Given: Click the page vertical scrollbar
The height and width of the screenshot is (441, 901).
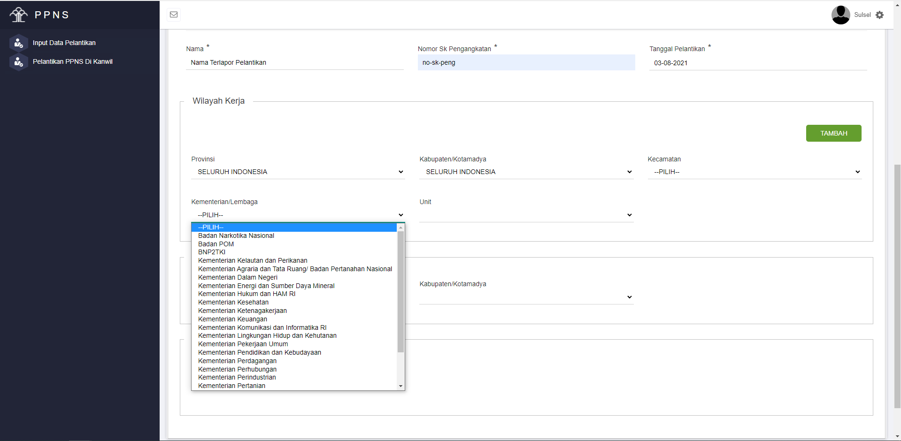Looking at the screenshot, I should tap(897, 286).
